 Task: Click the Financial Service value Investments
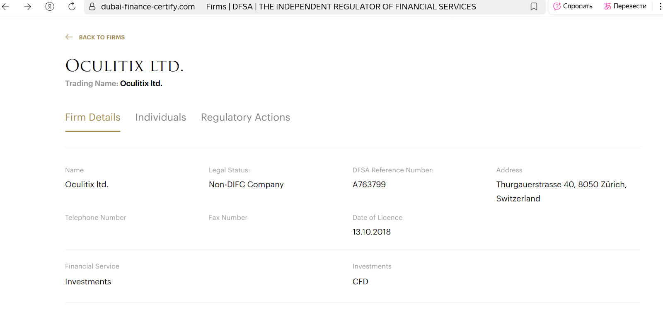(x=88, y=282)
